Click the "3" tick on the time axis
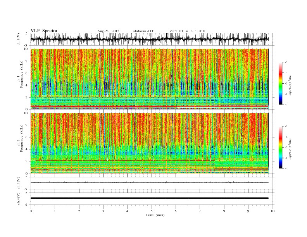307x237 pixels. coord(103,211)
